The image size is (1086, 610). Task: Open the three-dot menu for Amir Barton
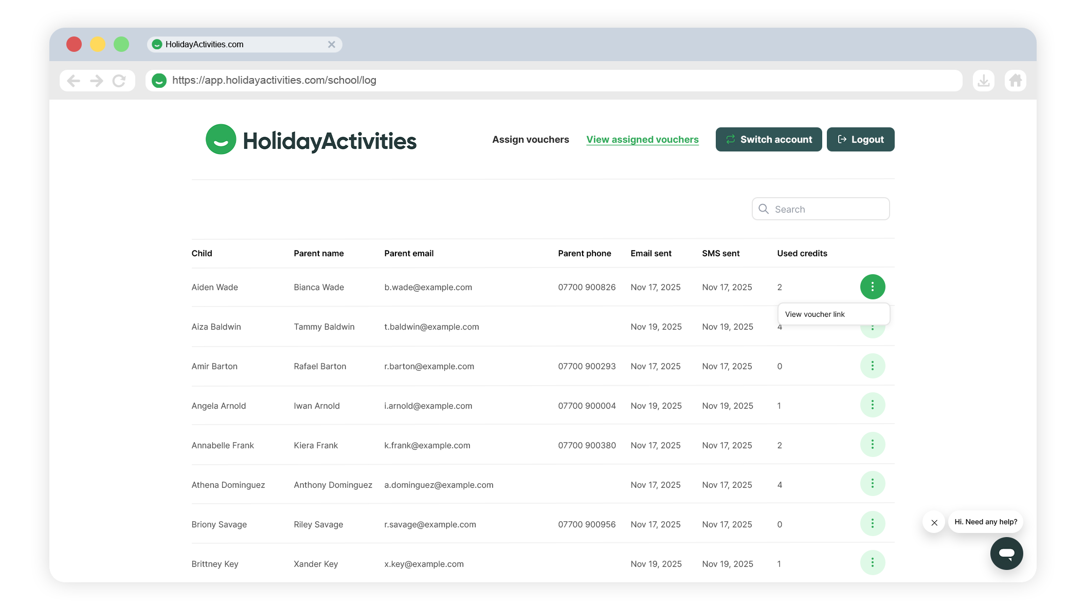(872, 366)
